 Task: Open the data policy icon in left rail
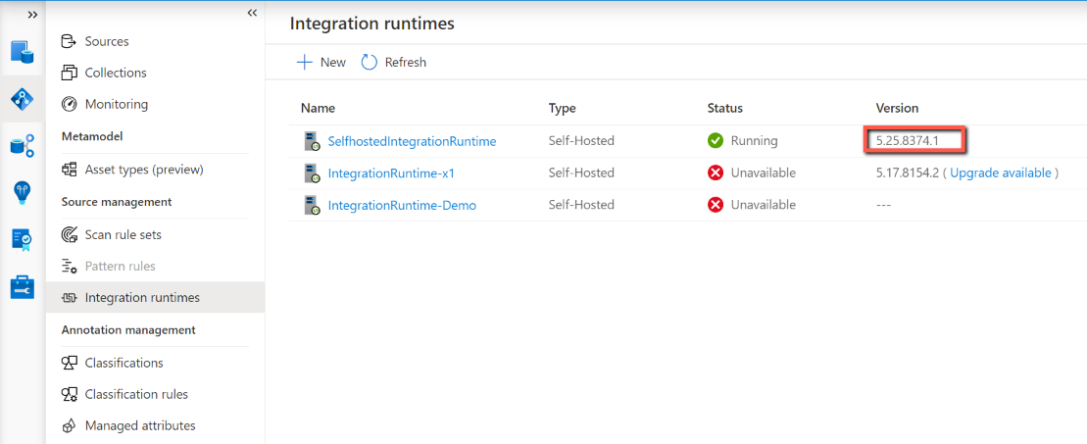pyautogui.click(x=23, y=240)
